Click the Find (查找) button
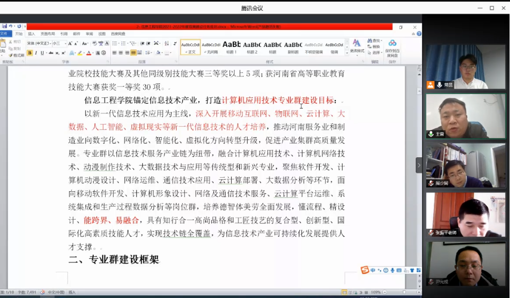The height and width of the screenshot is (298, 510). 376,41
